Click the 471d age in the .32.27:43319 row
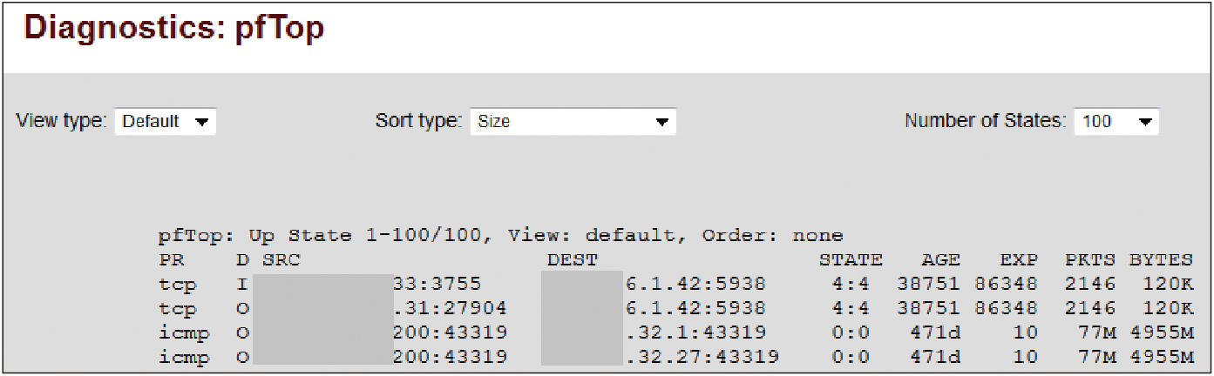 coord(935,357)
